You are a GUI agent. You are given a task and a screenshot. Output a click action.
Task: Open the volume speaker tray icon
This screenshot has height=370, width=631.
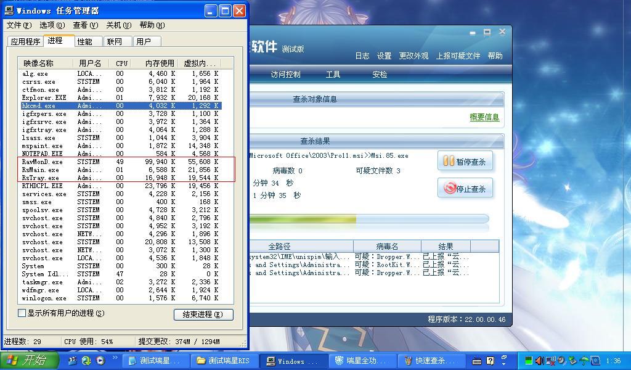(540, 361)
